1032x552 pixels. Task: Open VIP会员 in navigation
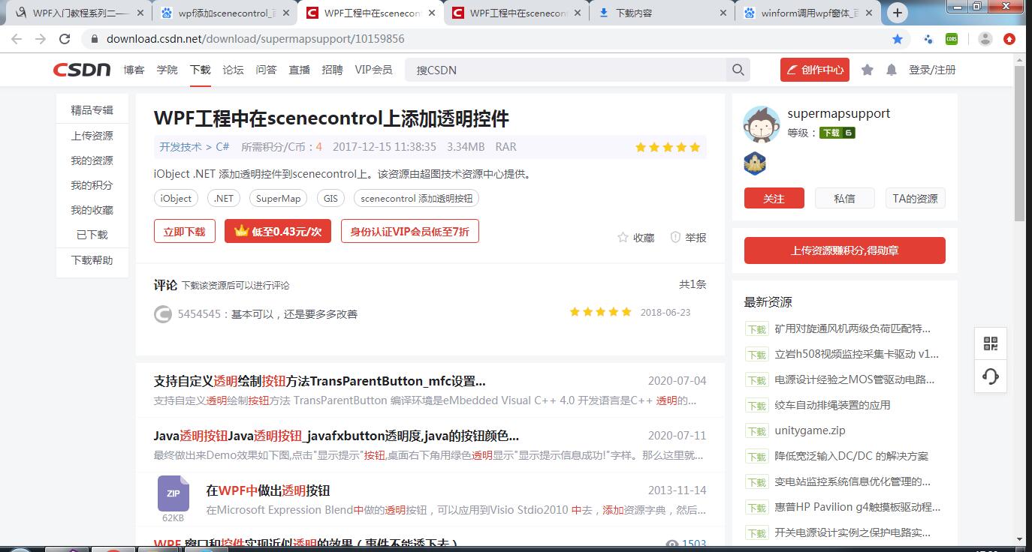(373, 70)
